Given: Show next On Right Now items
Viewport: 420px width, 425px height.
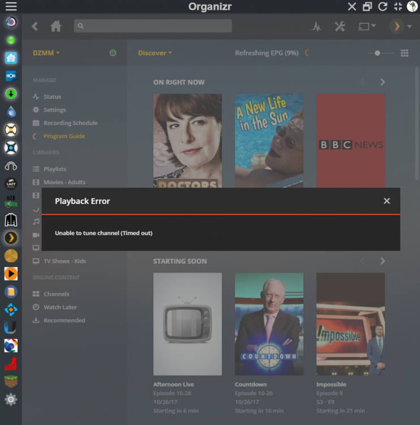Looking at the screenshot, I should (x=383, y=82).
